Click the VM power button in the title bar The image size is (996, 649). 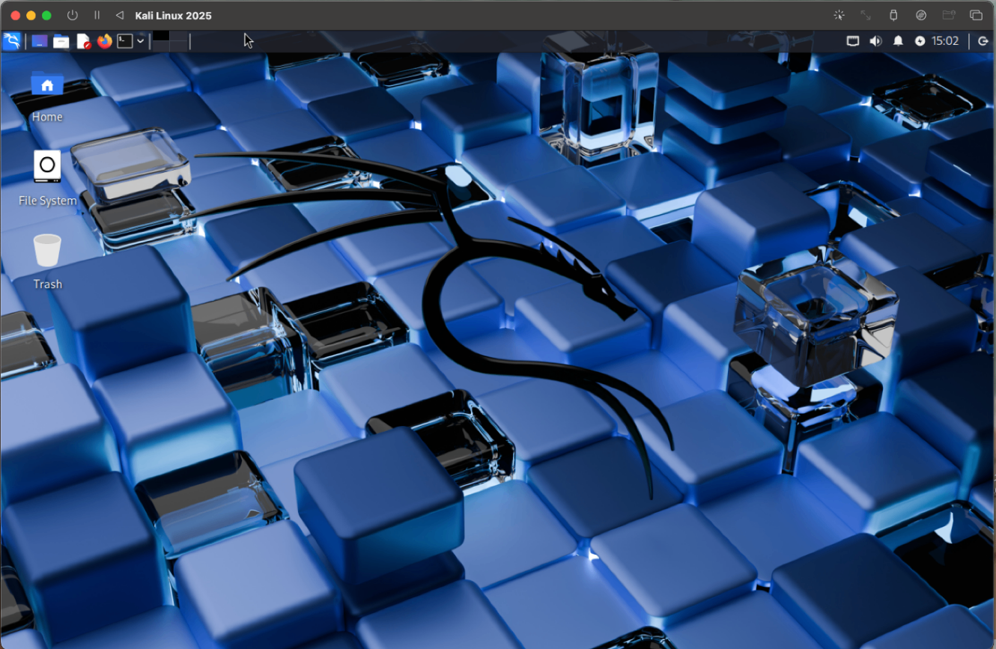[x=73, y=15]
